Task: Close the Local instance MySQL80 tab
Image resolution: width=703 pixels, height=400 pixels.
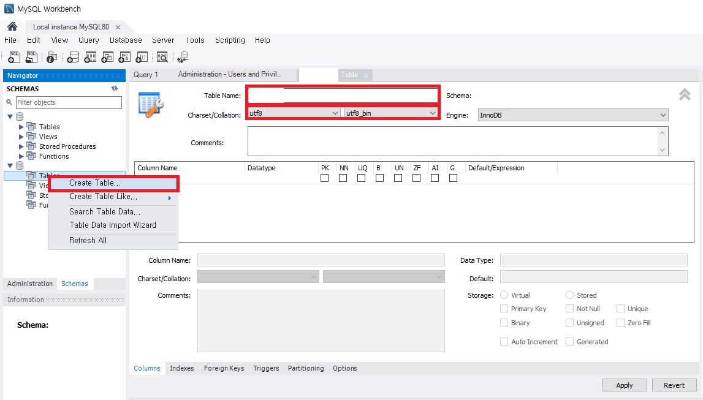Action: 118,27
